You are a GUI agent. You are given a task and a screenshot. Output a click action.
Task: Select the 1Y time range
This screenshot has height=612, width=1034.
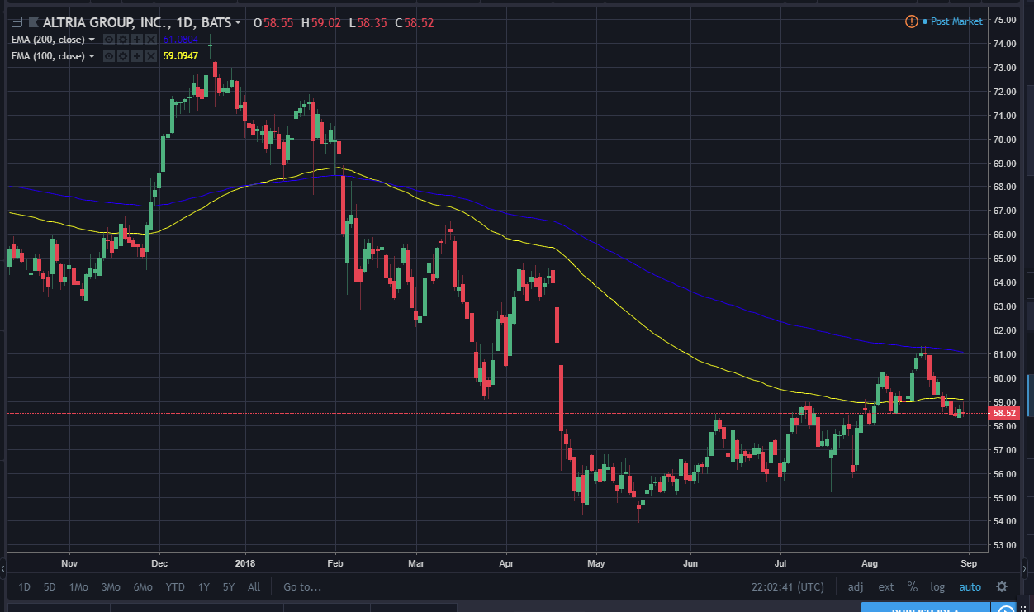point(204,587)
